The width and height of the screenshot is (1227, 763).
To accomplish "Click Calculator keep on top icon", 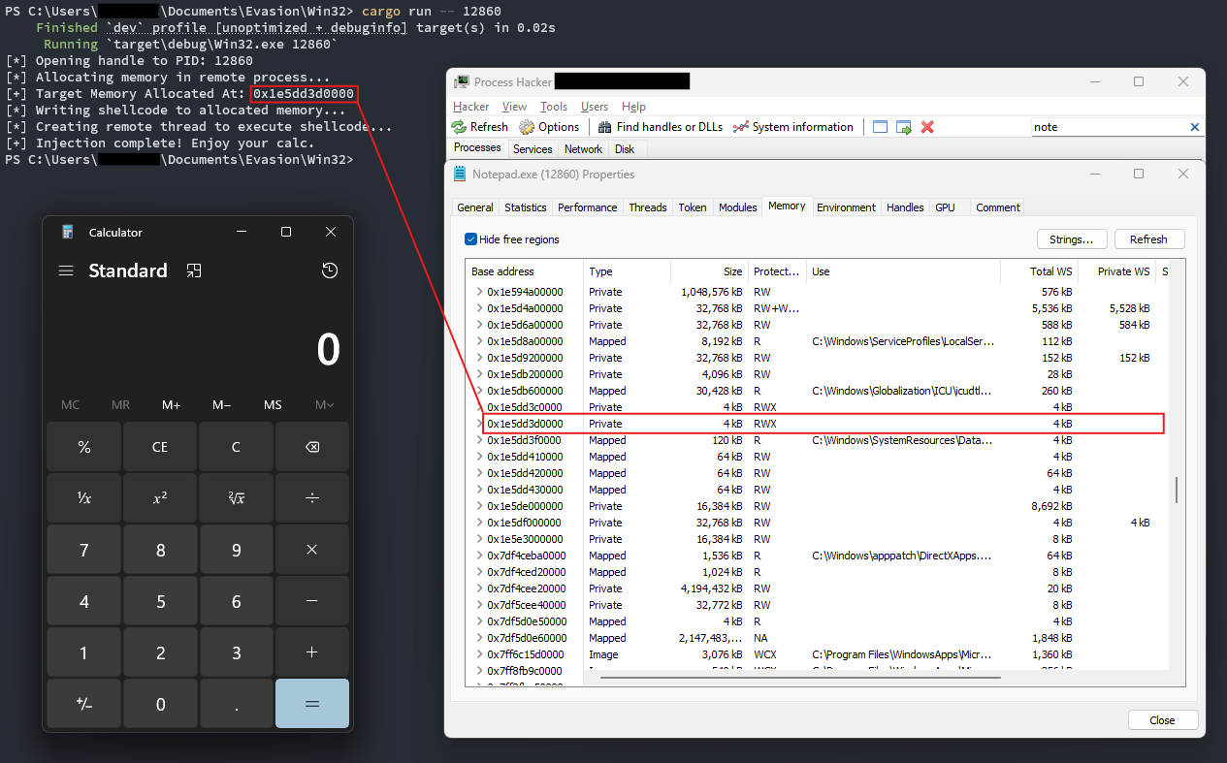I will point(194,271).
